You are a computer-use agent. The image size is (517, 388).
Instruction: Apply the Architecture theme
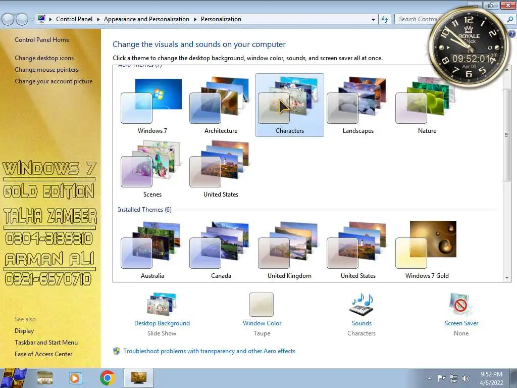tap(221, 105)
